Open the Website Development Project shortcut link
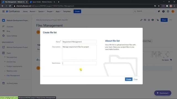The height and width of the screenshot is (99, 177). pyautogui.click(x=17, y=47)
